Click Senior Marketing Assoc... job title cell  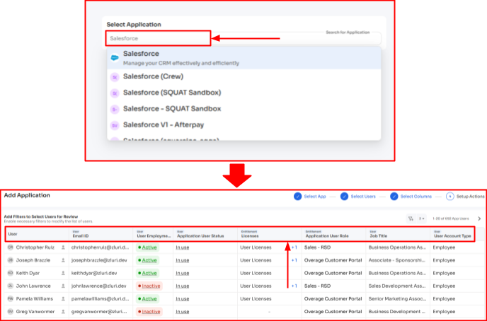[398, 298]
